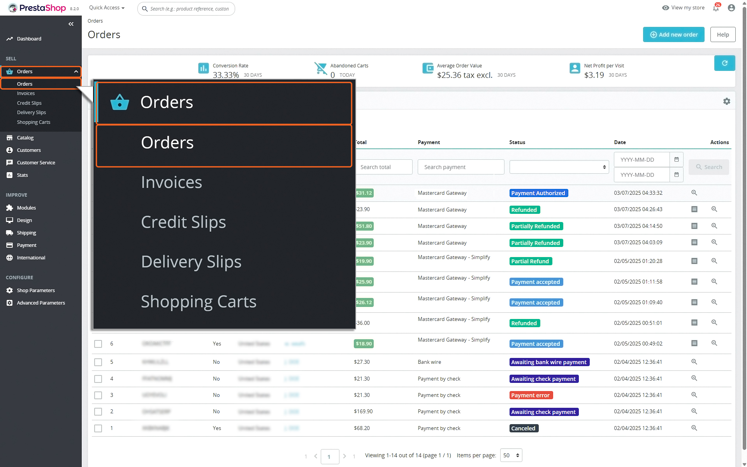Click the PrestaShop logo
The image size is (747, 467).
coord(37,8)
